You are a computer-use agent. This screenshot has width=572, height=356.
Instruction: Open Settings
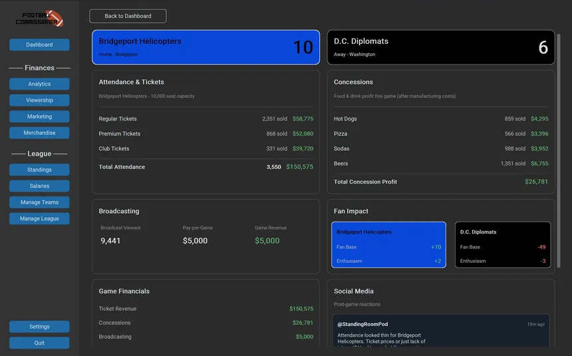(x=39, y=327)
